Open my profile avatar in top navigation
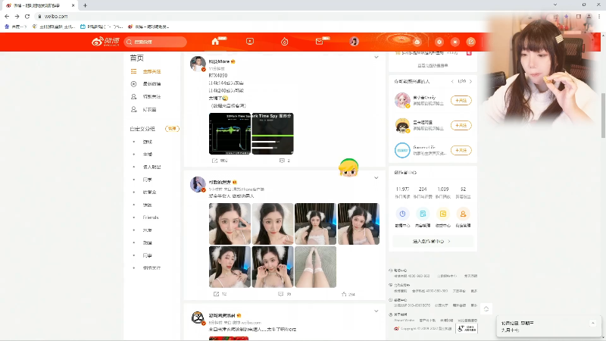The width and height of the screenshot is (606, 341). [x=354, y=42]
